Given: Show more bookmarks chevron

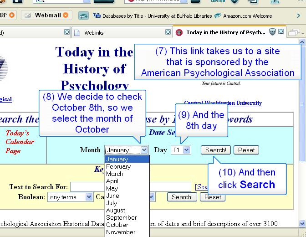Looking at the screenshot, I should pyautogui.click(x=298, y=15).
